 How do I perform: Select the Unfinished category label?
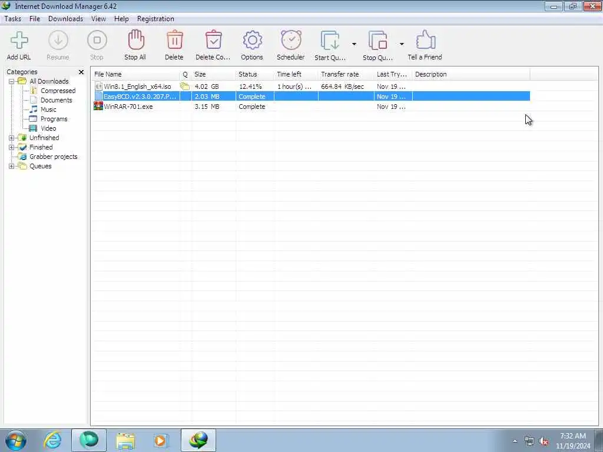click(44, 138)
